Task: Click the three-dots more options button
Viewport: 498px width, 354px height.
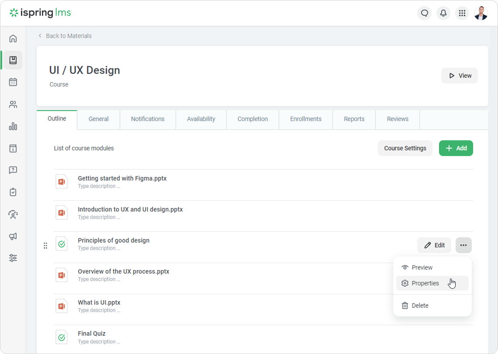Action: click(463, 245)
